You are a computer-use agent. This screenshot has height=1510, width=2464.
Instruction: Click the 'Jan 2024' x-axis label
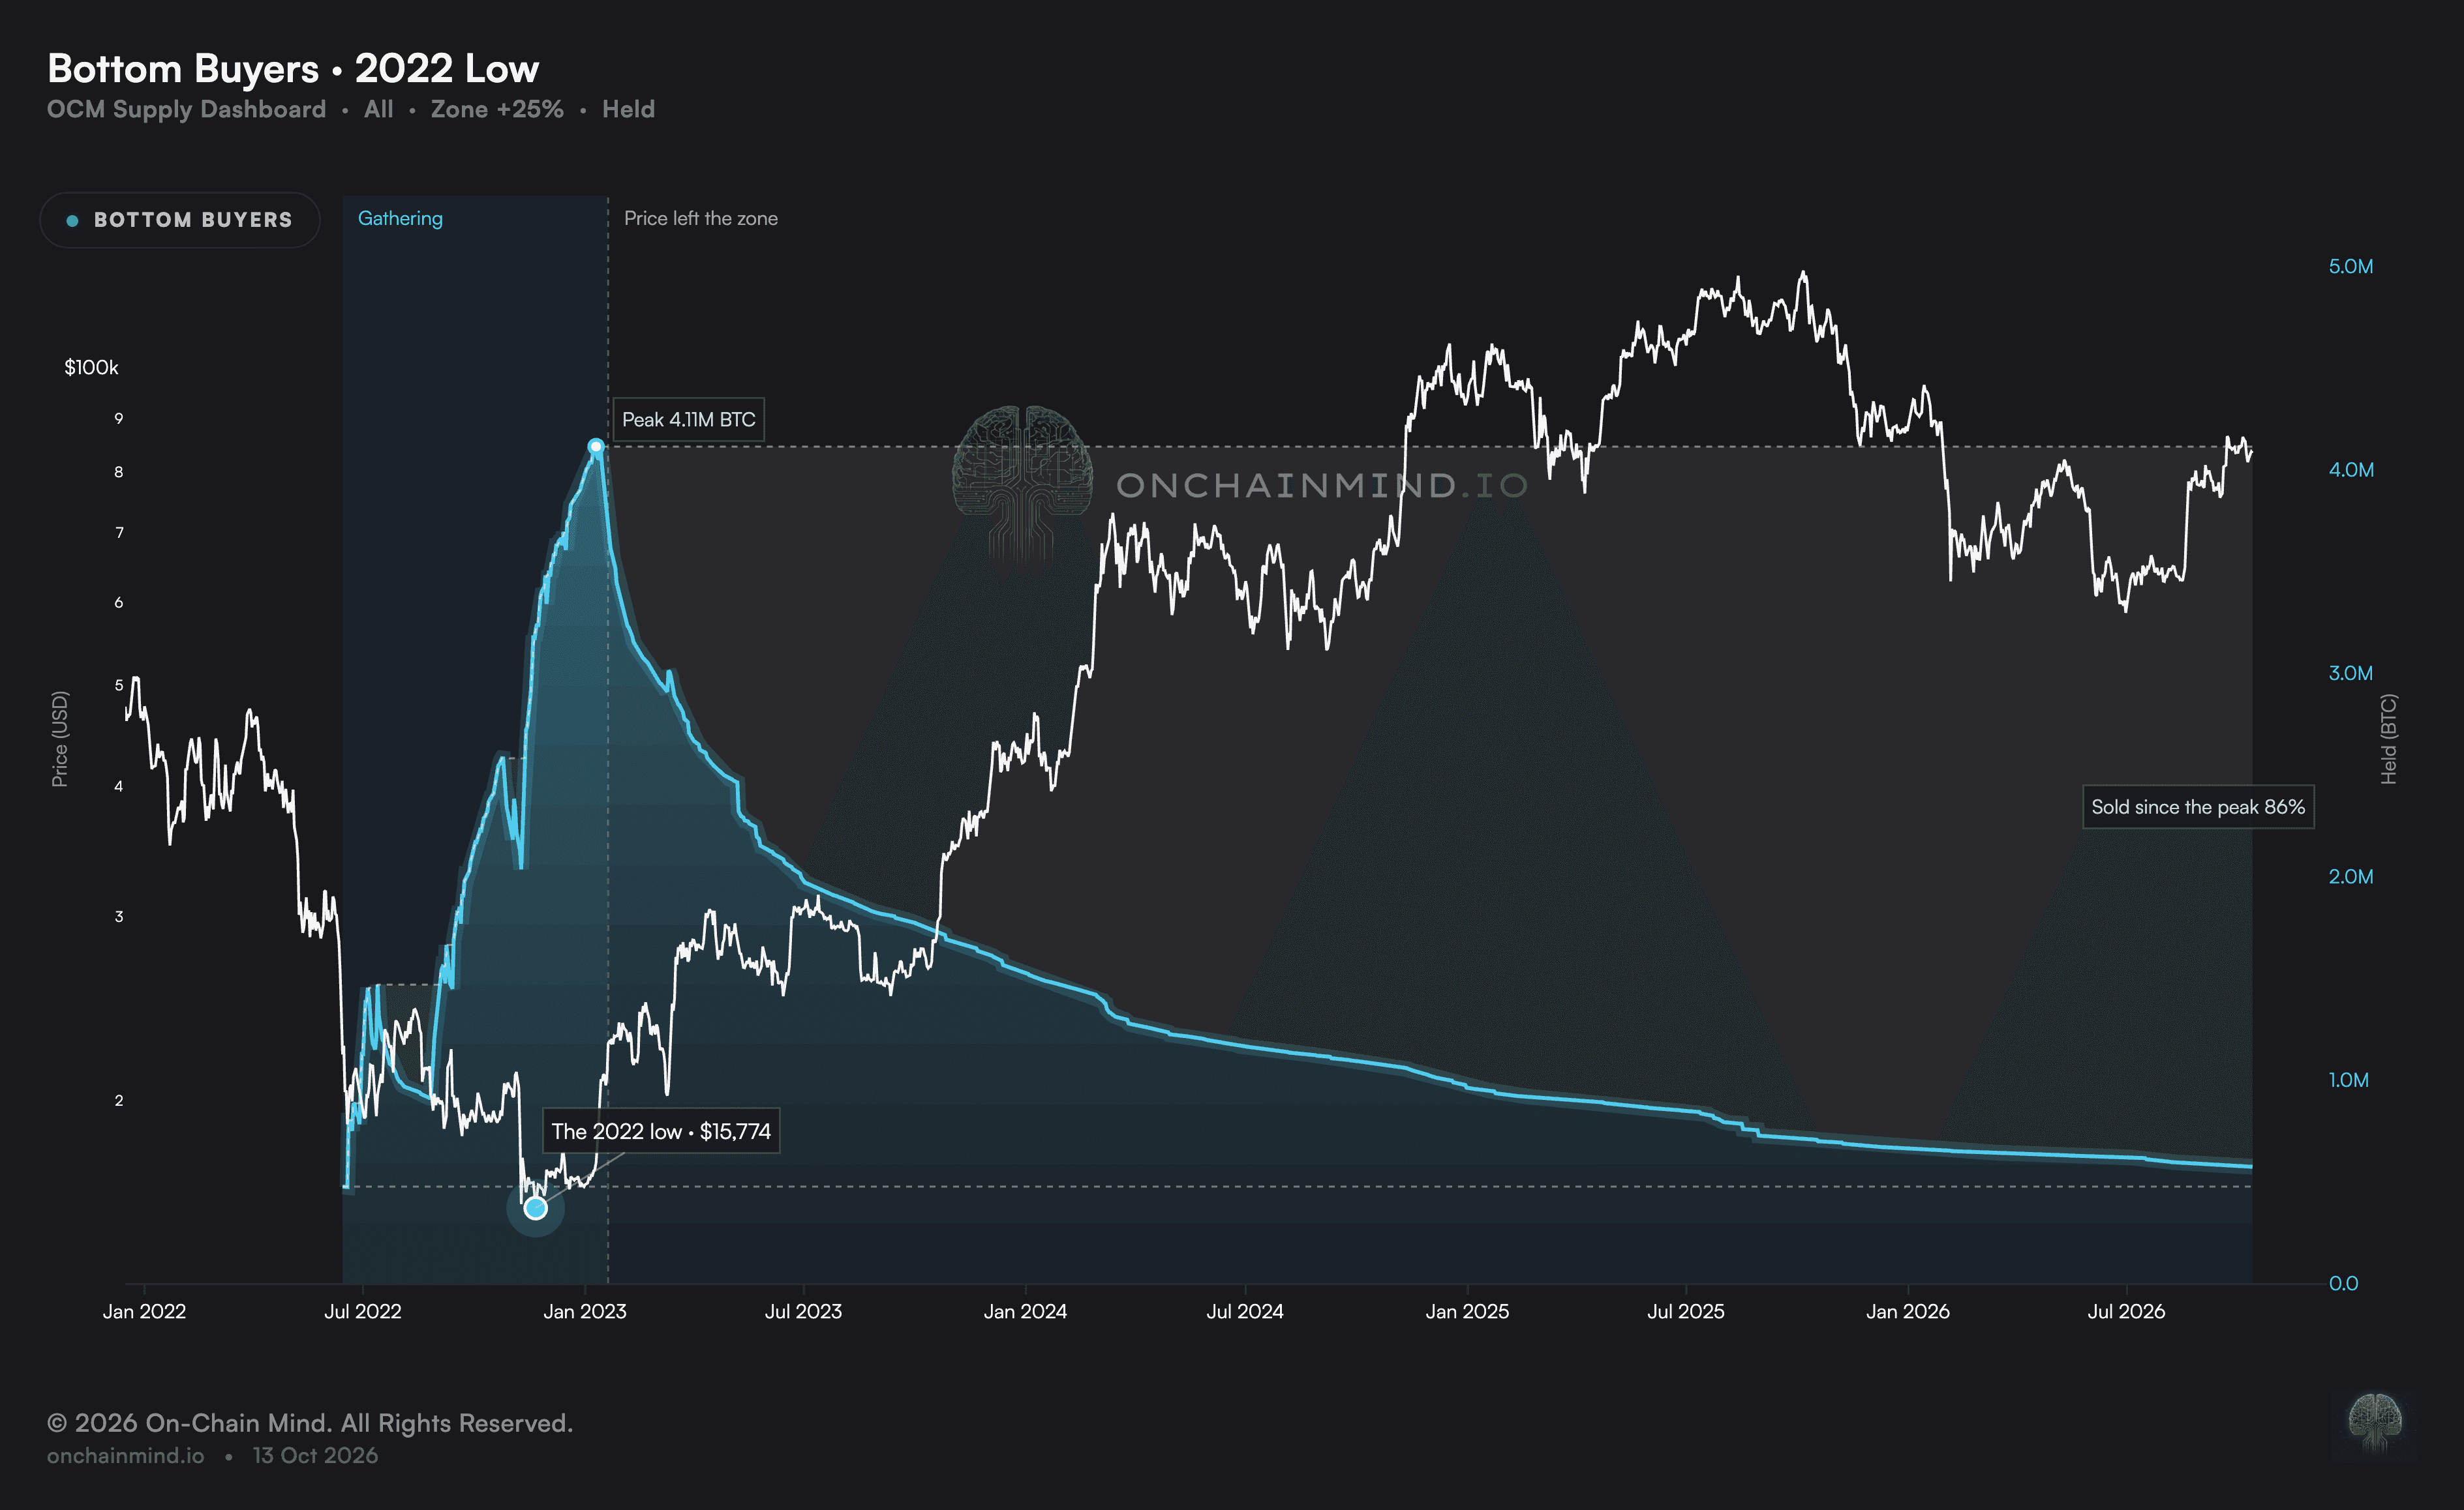pyautogui.click(x=1025, y=1311)
